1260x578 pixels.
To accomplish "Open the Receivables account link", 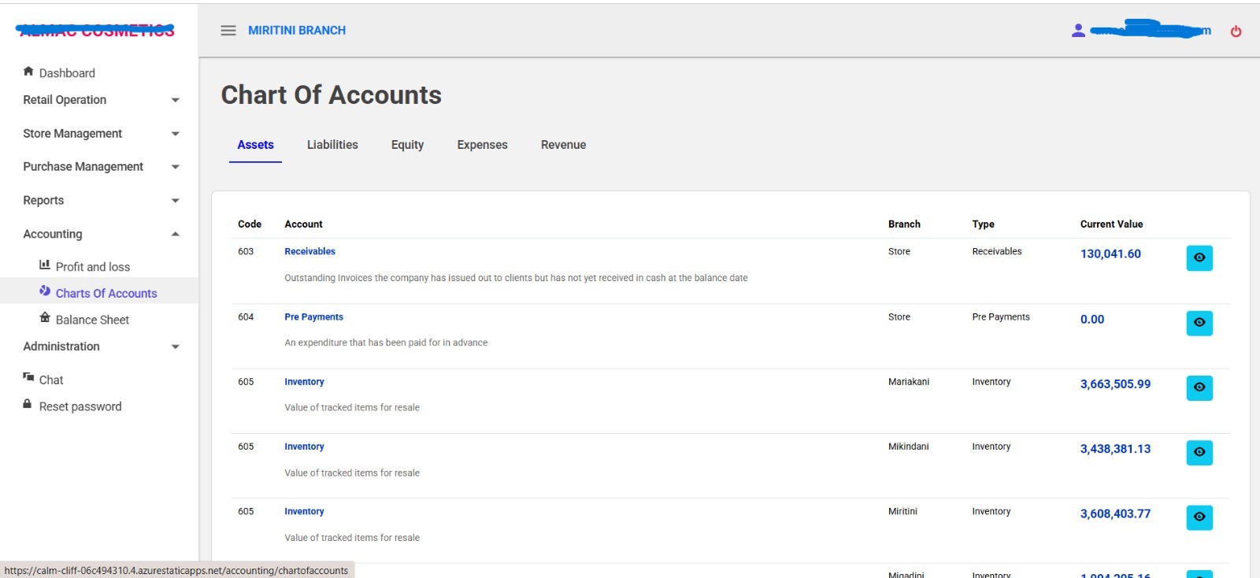I will click(x=309, y=252).
